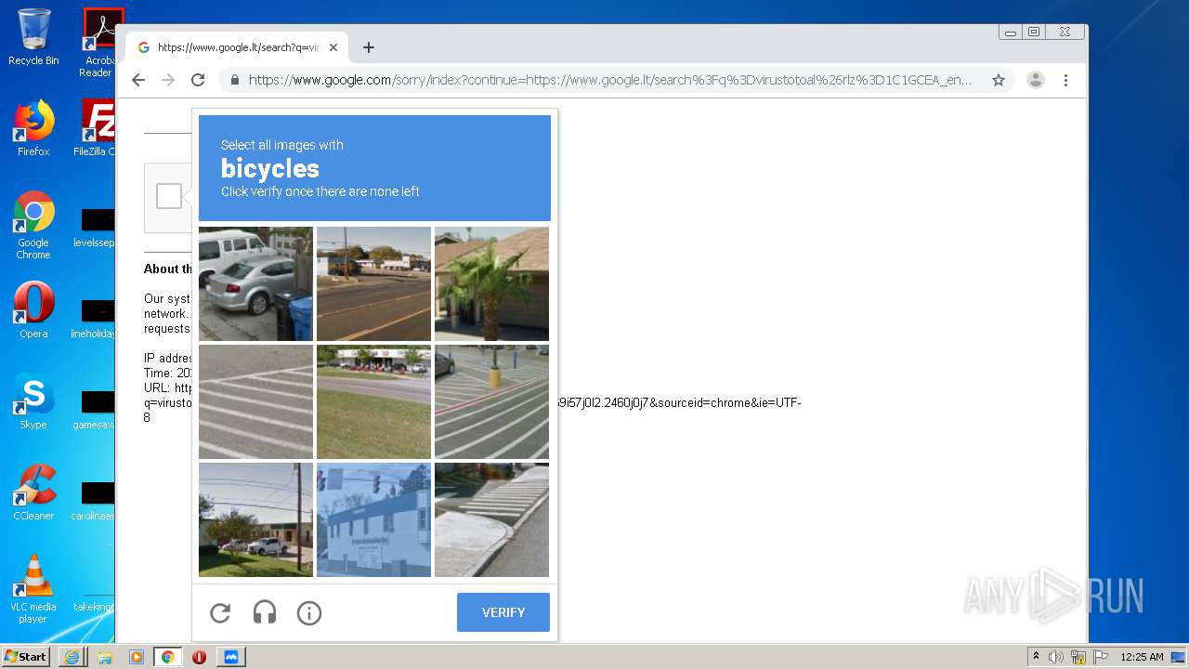Select captcha tile with yellow bollard

(x=491, y=402)
